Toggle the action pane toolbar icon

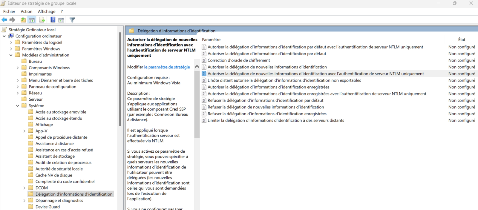coord(61,20)
